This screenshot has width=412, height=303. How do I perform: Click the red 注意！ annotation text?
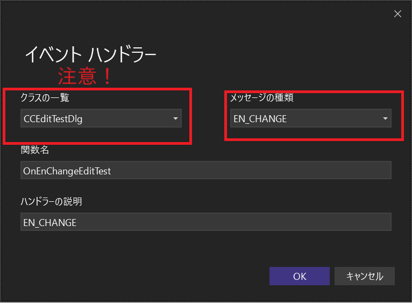coord(86,76)
